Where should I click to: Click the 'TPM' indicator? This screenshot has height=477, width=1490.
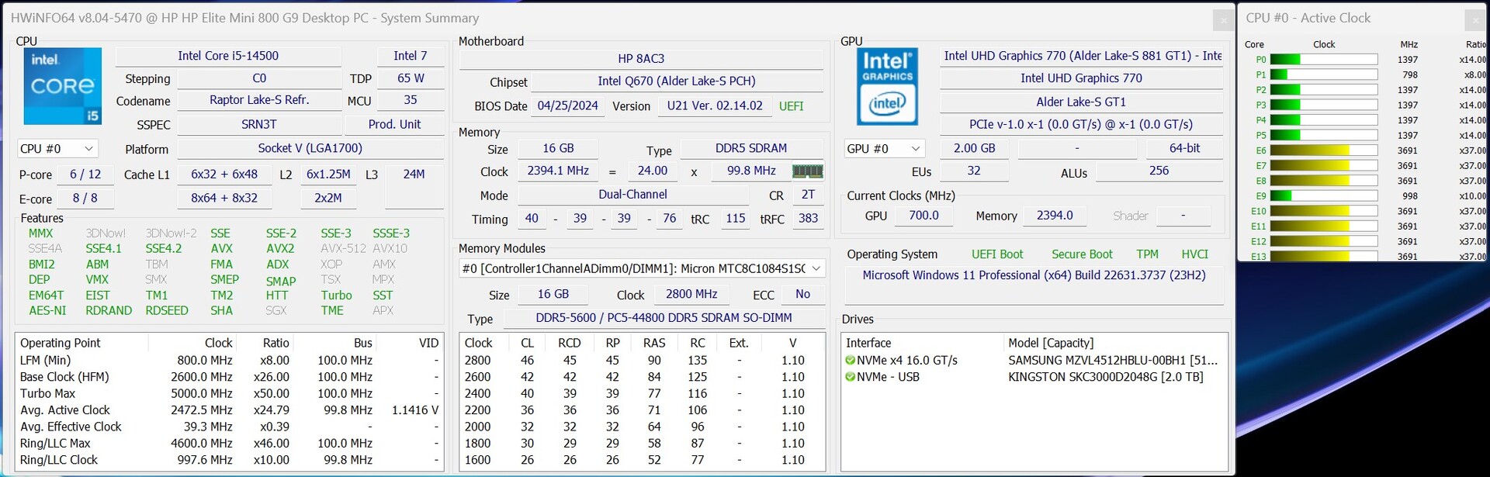click(x=1147, y=254)
